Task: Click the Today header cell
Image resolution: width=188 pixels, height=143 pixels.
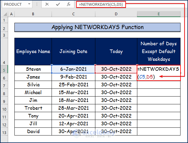Action: tap(116, 52)
